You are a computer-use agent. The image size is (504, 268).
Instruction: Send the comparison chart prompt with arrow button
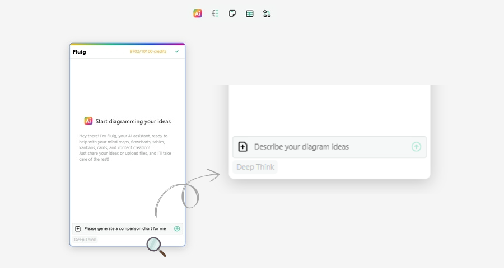click(x=177, y=228)
